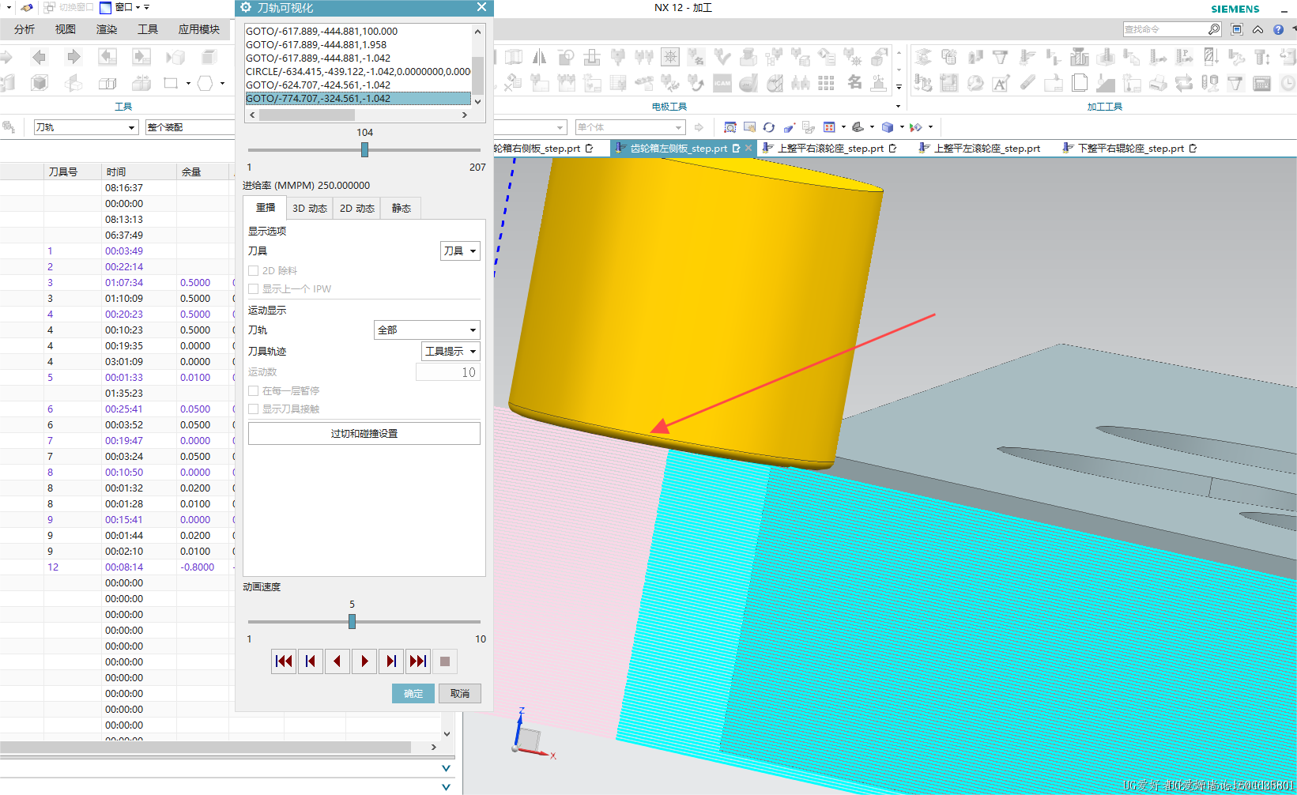This screenshot has width=1297, height=795.
Task: Open the 刀具轨迹 工具提示 dropdown
Action: [451, 351]
